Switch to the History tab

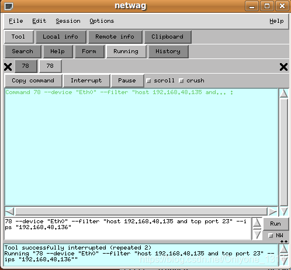[x=168, y=51]
